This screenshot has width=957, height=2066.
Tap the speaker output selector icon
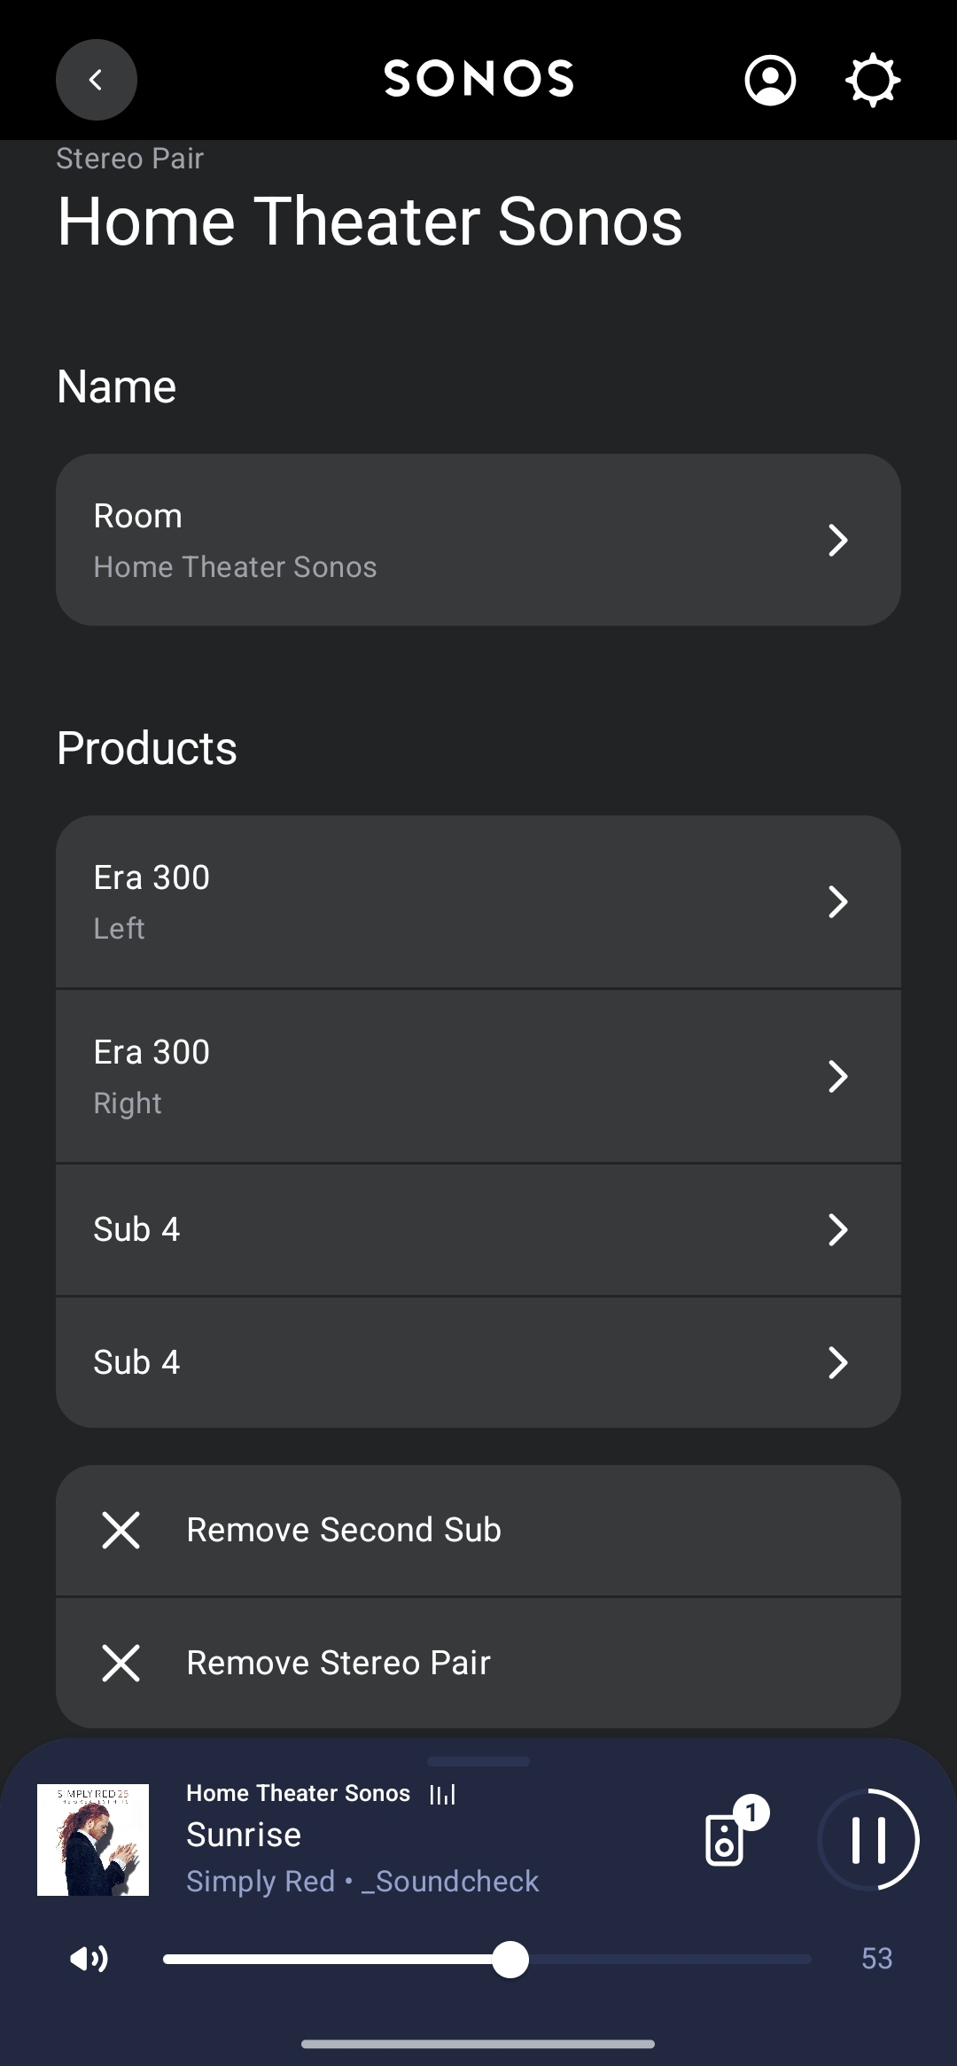[726, 1841]
